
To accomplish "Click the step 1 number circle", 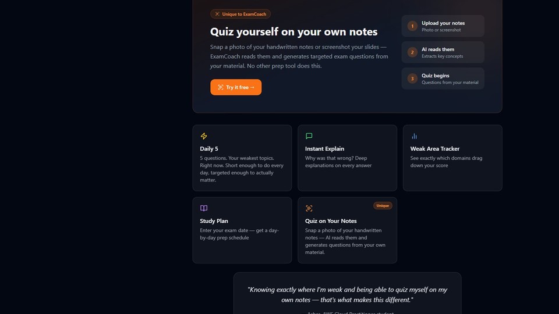I will tap(412, 26).
